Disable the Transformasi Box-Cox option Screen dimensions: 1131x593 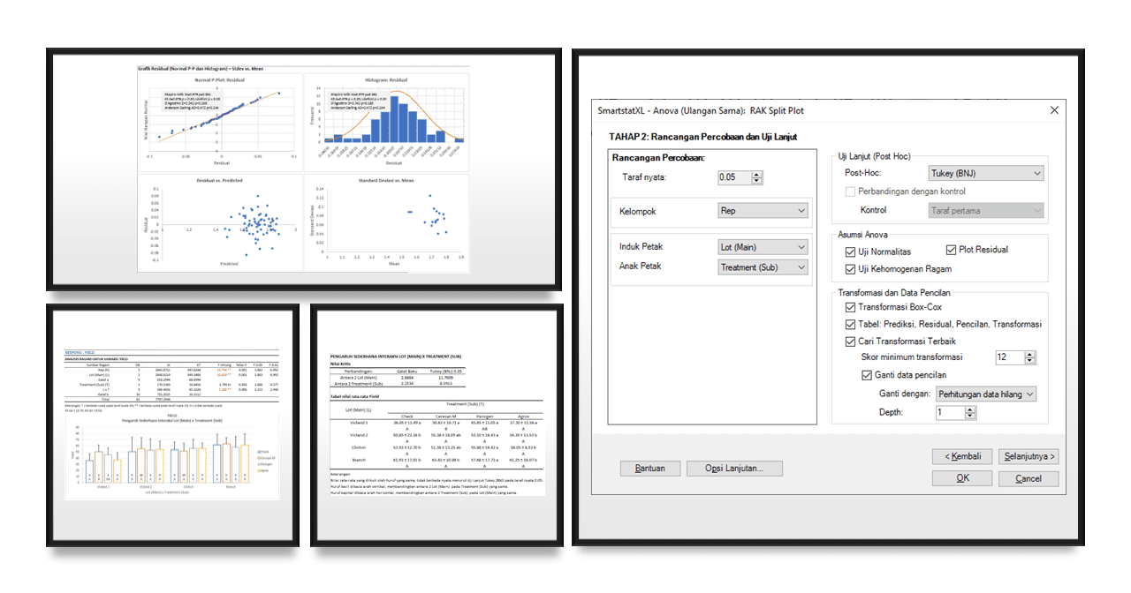[849, 307]
